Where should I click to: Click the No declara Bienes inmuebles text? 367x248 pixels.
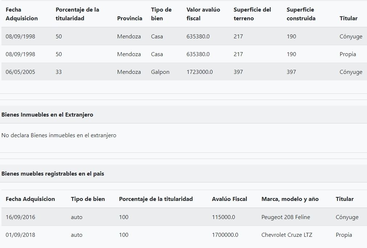[x=59, y=135]
